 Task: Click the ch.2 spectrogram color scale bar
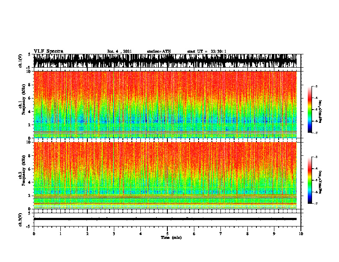(x=309, y=180)
